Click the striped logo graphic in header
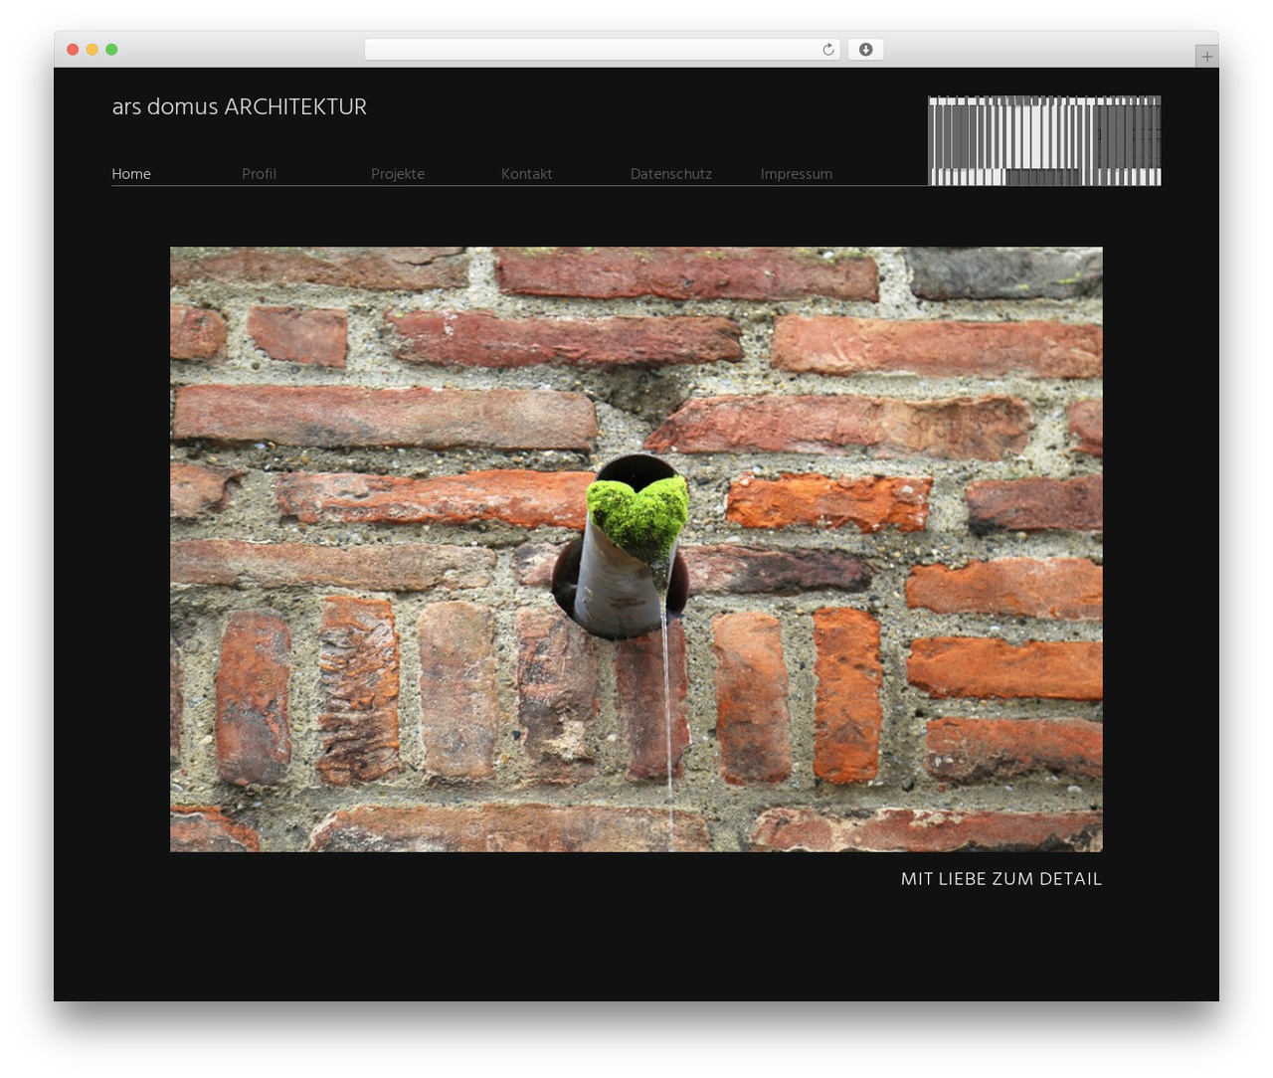 click(x=1044, y=140)
